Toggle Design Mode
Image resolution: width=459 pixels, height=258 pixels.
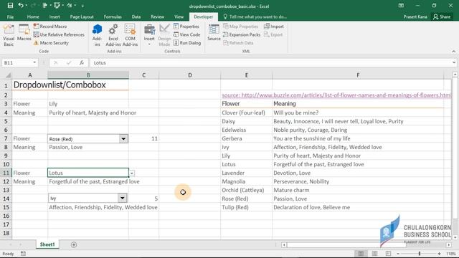click(164, 35)
